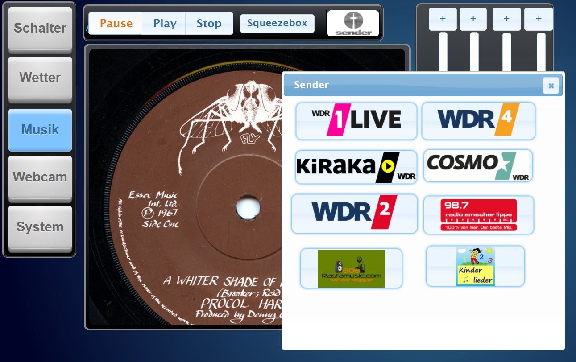
Task: Tune to the WDR 2 station
Action: [x=354, y=214]
